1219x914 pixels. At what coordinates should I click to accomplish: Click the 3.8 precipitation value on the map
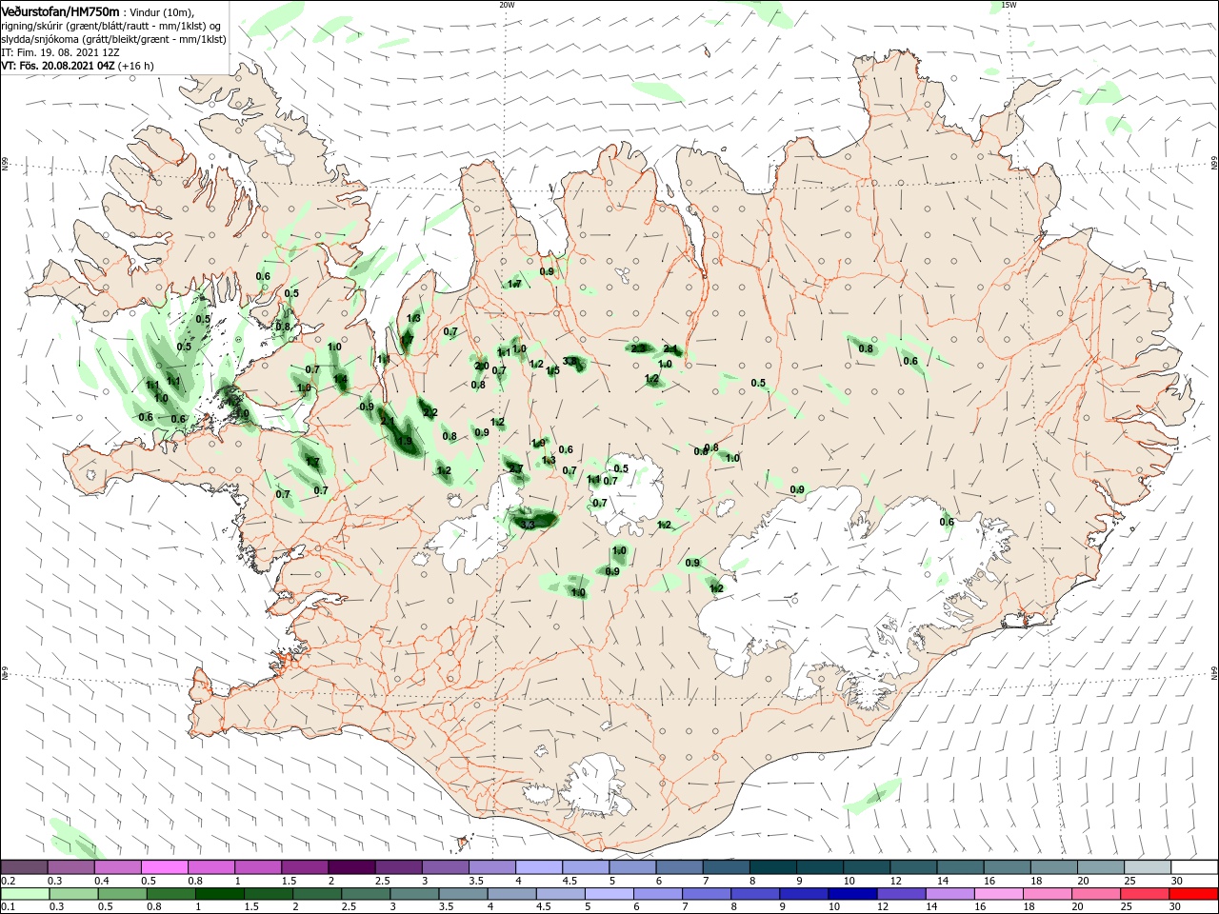click(571, 361)
